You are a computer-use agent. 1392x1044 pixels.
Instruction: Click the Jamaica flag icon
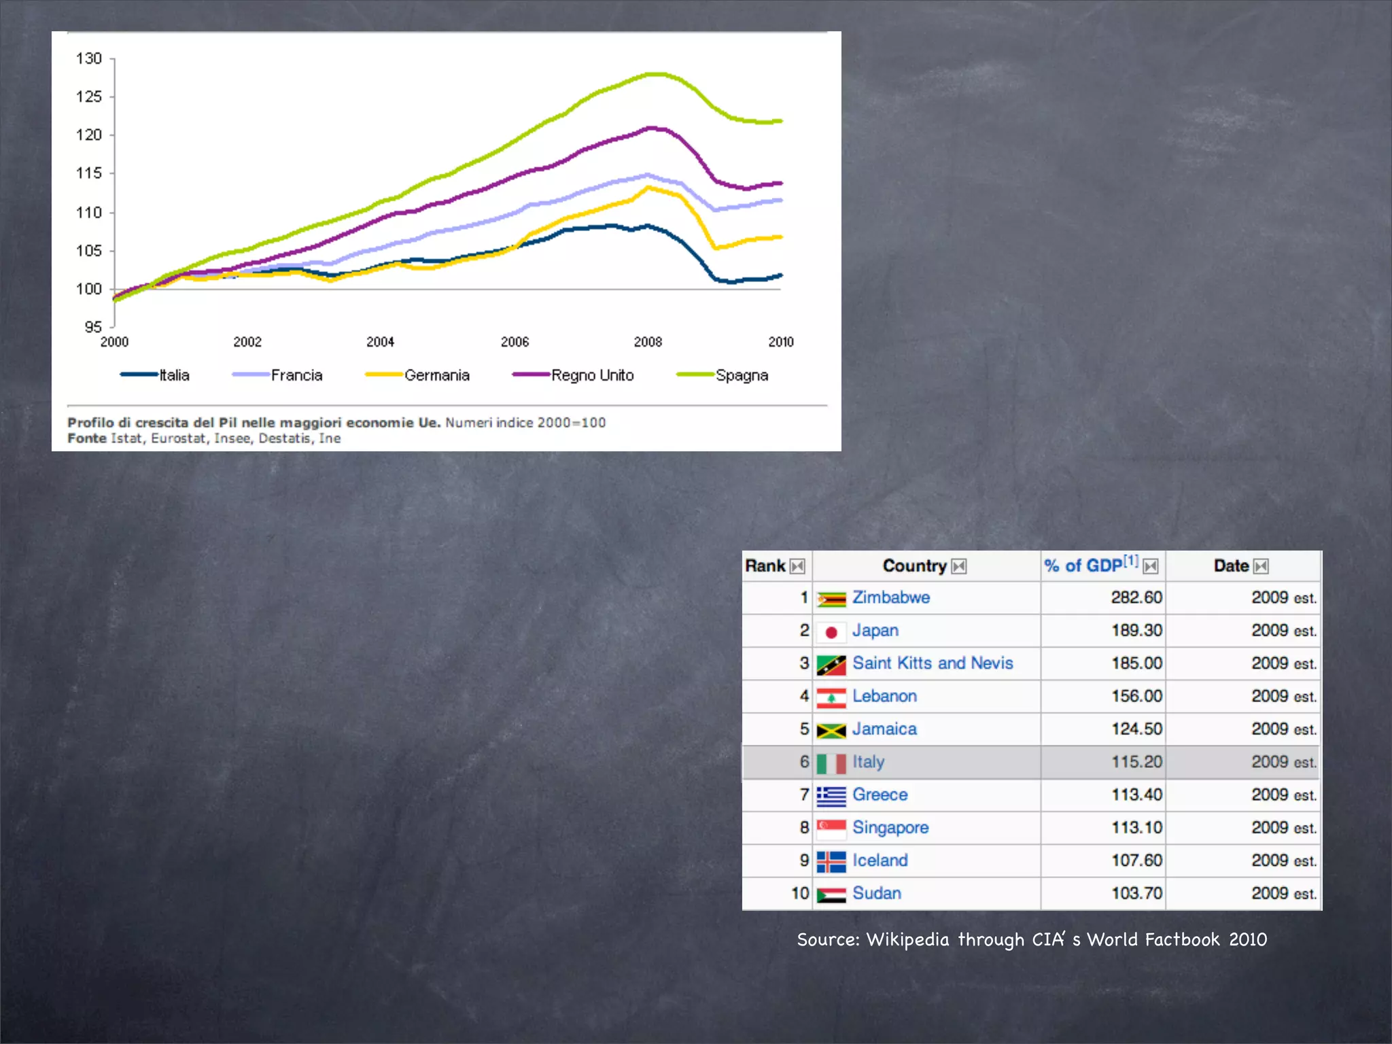pyautogui.click(x=831, y=731)
